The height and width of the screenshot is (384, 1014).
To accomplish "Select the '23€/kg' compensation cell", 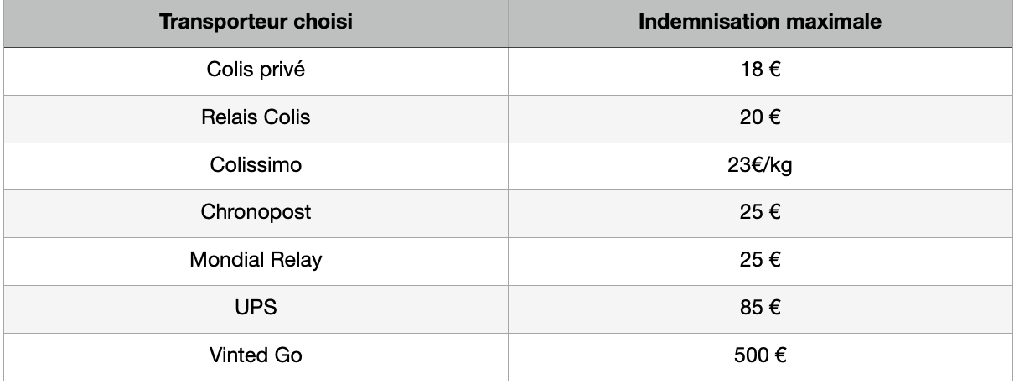I will tap(762, 165).
